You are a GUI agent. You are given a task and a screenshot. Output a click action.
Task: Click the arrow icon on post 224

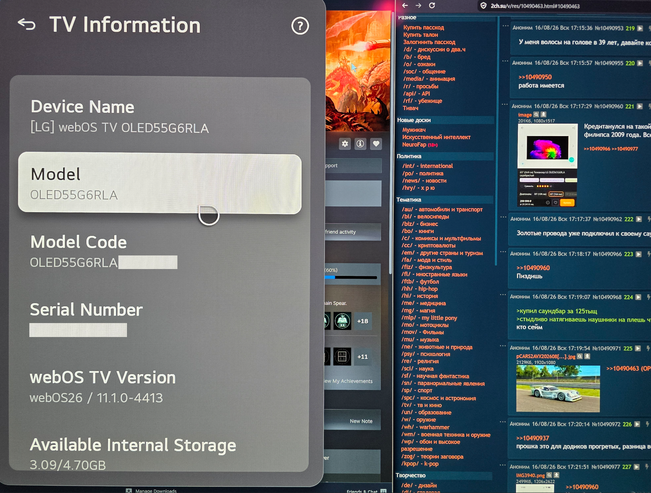click(x=638, y=297)
